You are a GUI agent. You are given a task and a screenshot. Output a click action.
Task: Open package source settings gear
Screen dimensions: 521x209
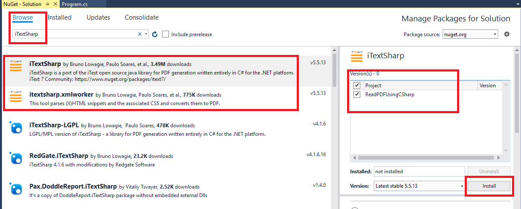(x=507, y=34)
